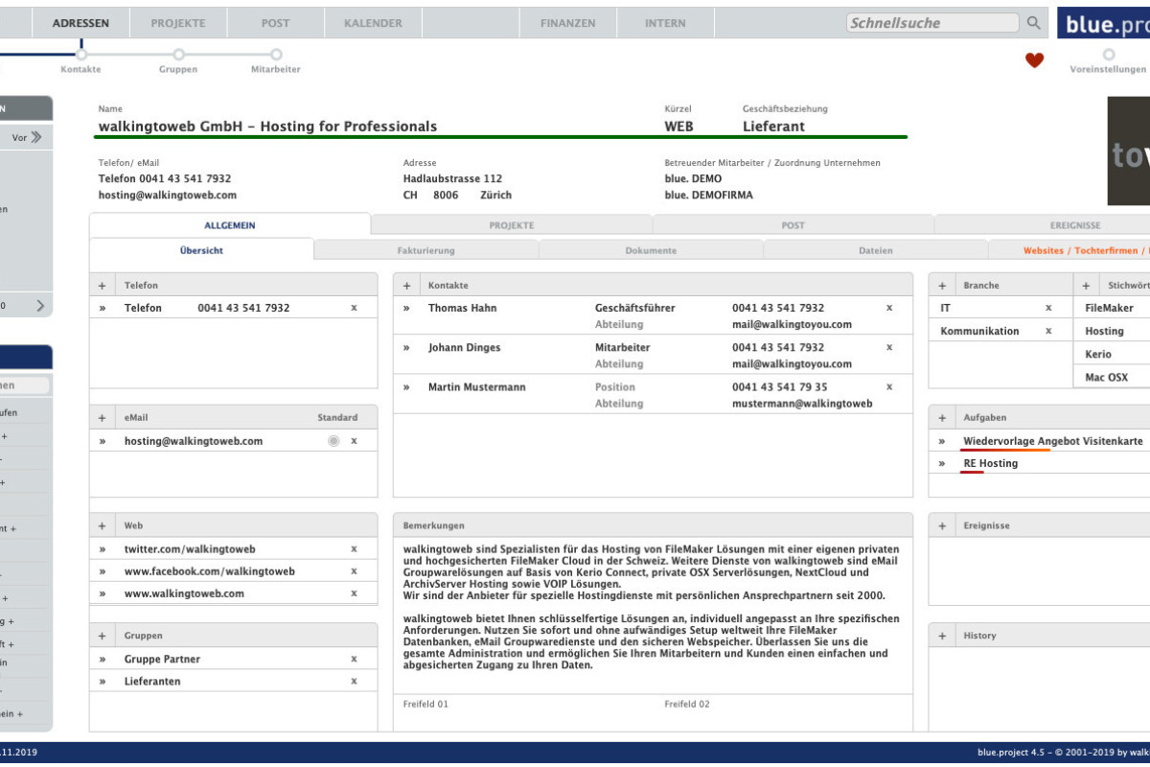
Task: Delete the twitter.com/walkingtoweb row
Action: 354,549
